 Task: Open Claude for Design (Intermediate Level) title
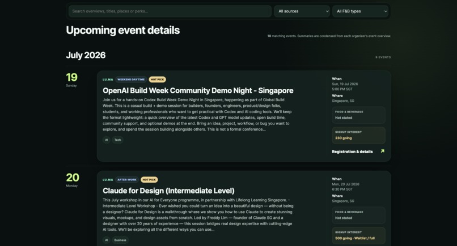pyautogui.click(x=168, y=191)
